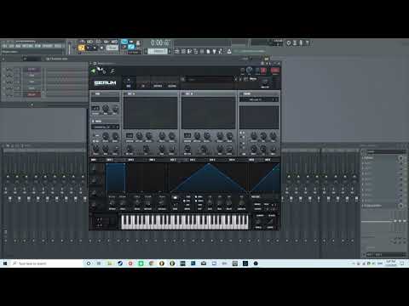Toggle the orange Pat/Song mode button
This screenshot has width=409, height=306.
click(82, 48)
